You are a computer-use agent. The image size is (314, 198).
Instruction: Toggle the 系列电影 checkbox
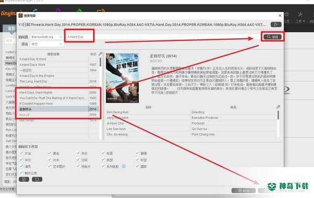(x=103, y=166)
